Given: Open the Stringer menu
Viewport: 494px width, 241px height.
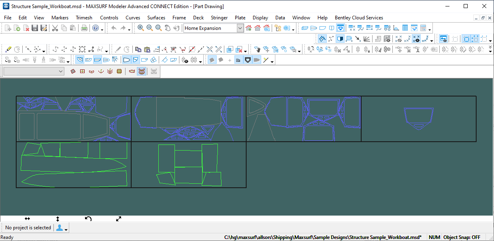Looking at the screenshot, I should pyautogui.click(x=219, y=18).
